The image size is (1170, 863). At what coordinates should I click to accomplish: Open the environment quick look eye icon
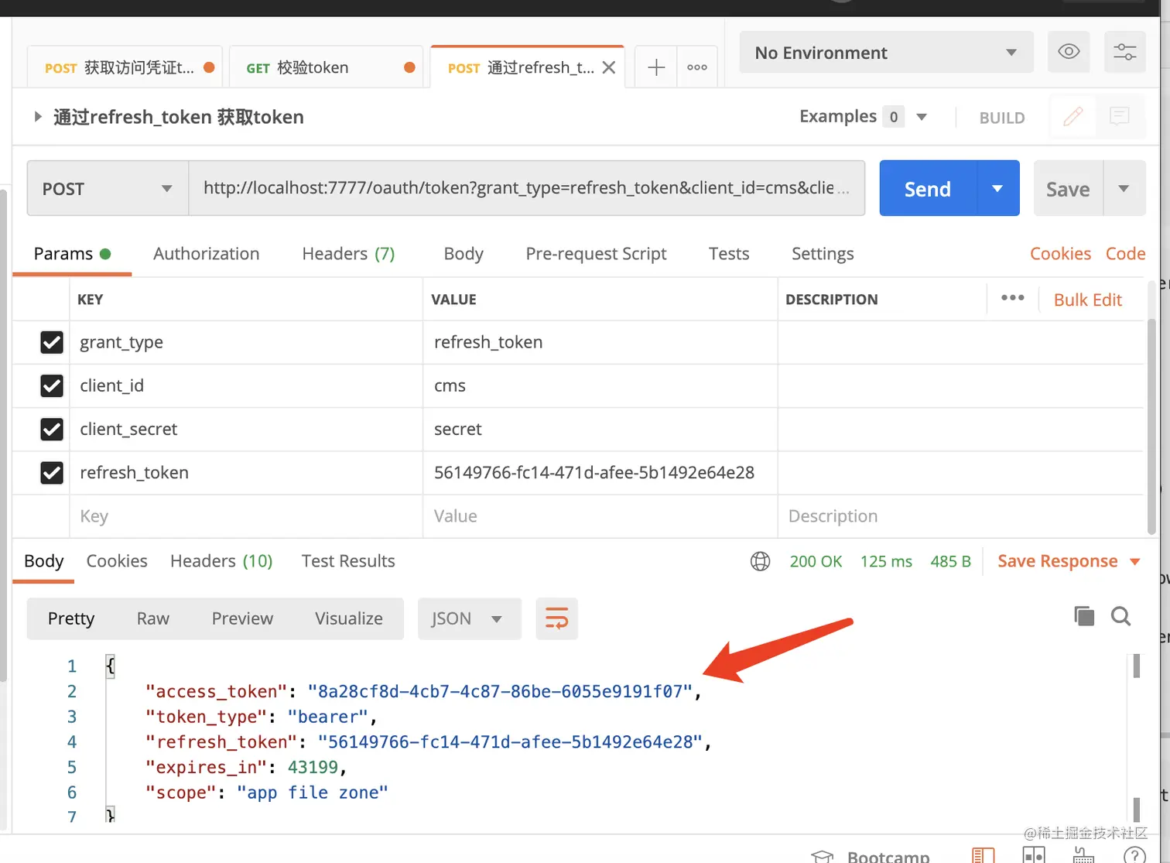[1069, 52]
